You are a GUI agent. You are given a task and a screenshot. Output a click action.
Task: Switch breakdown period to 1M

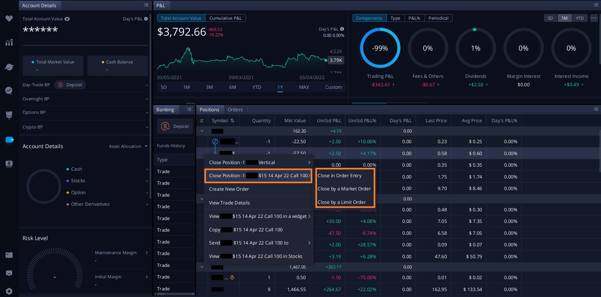pos(564,18)
